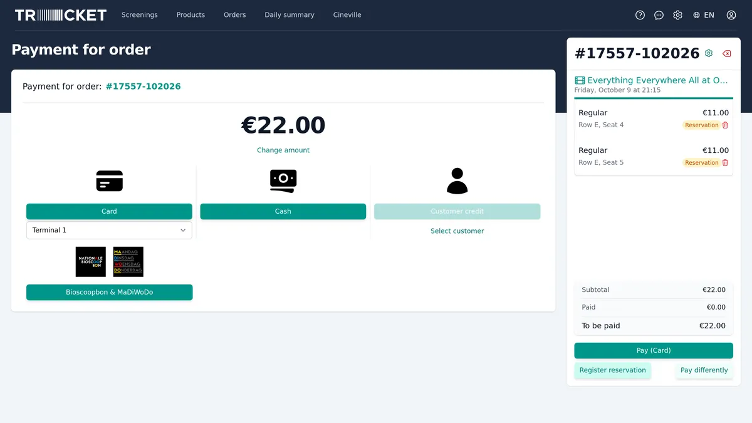Click the Select customer link

point(457,231)
